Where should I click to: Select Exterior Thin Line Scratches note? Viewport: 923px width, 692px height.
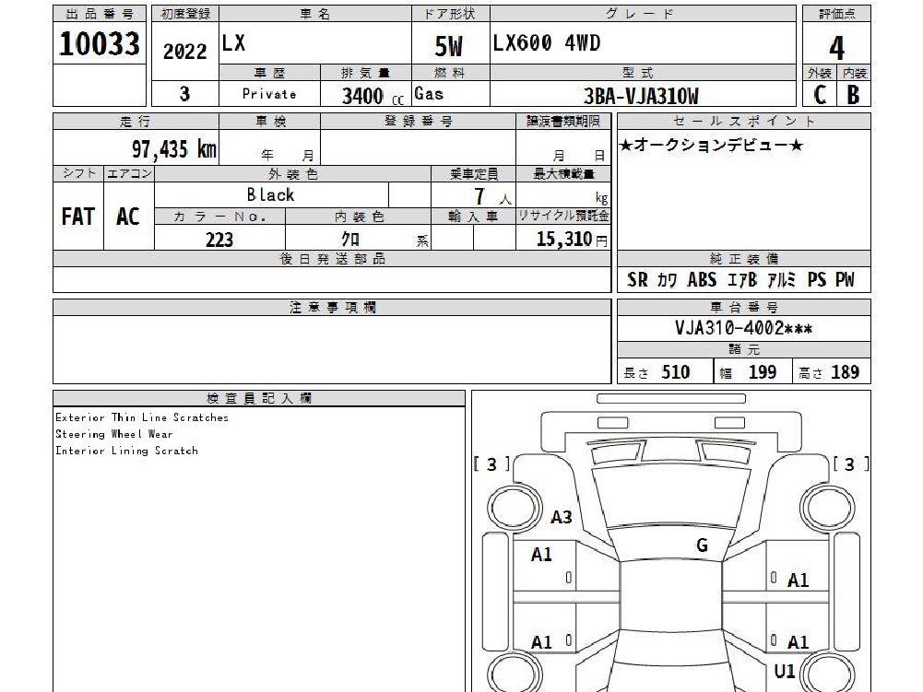pos(142,417)
